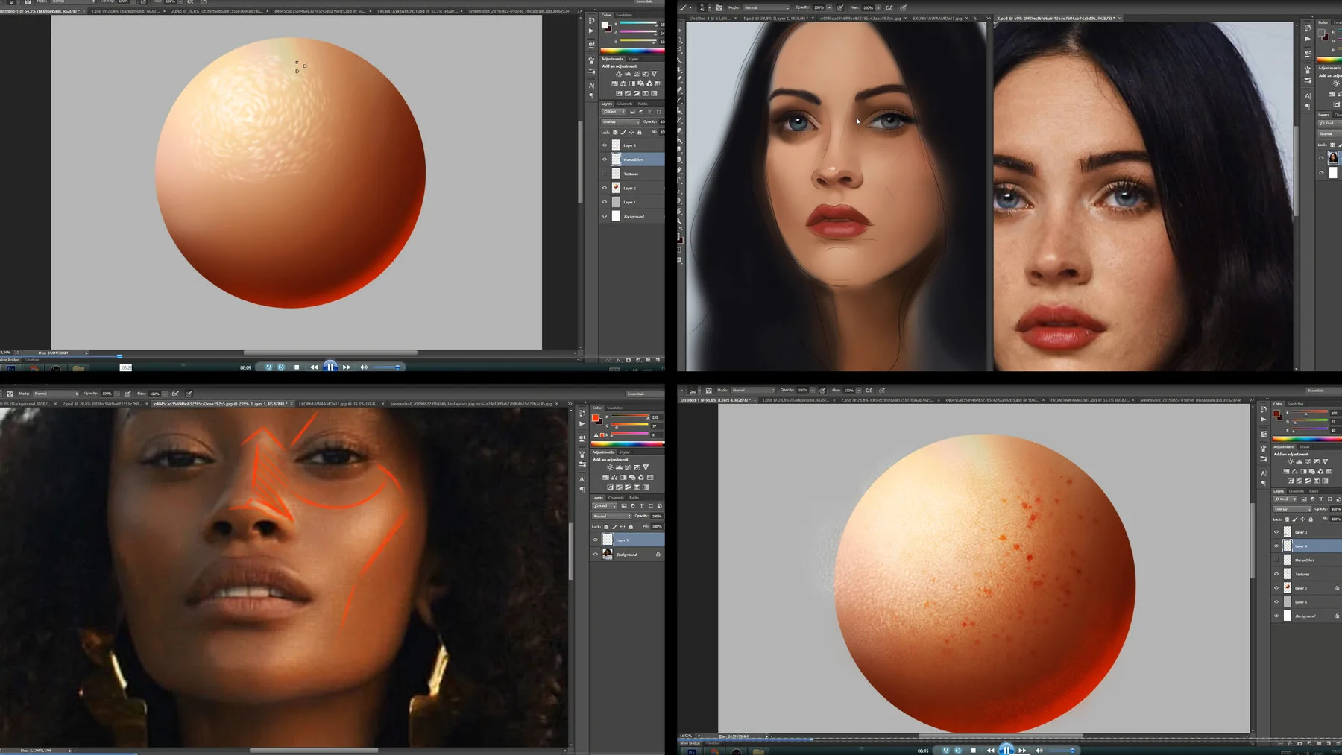
Task: Open the Overlay blend mode dropdown
Action: click(620, 121)
